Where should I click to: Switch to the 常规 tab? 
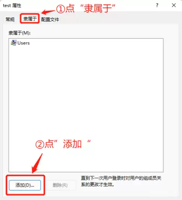(x=10, y=19)
